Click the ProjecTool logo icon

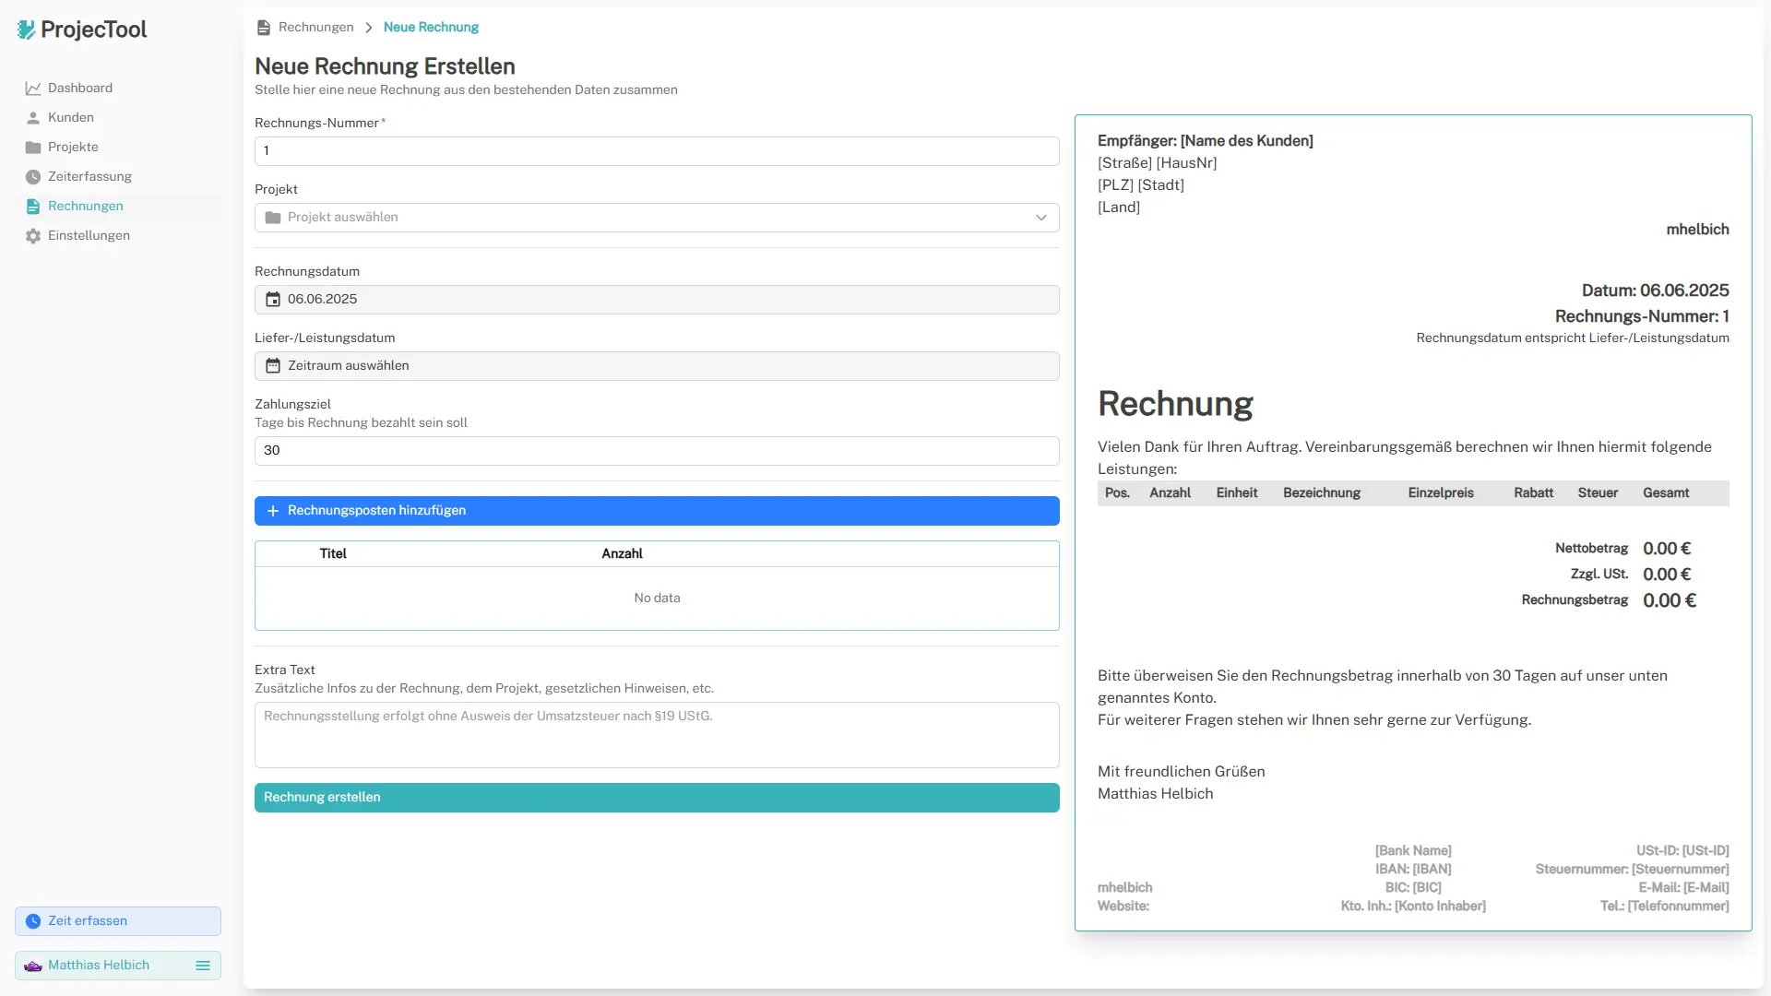(27, 30)
